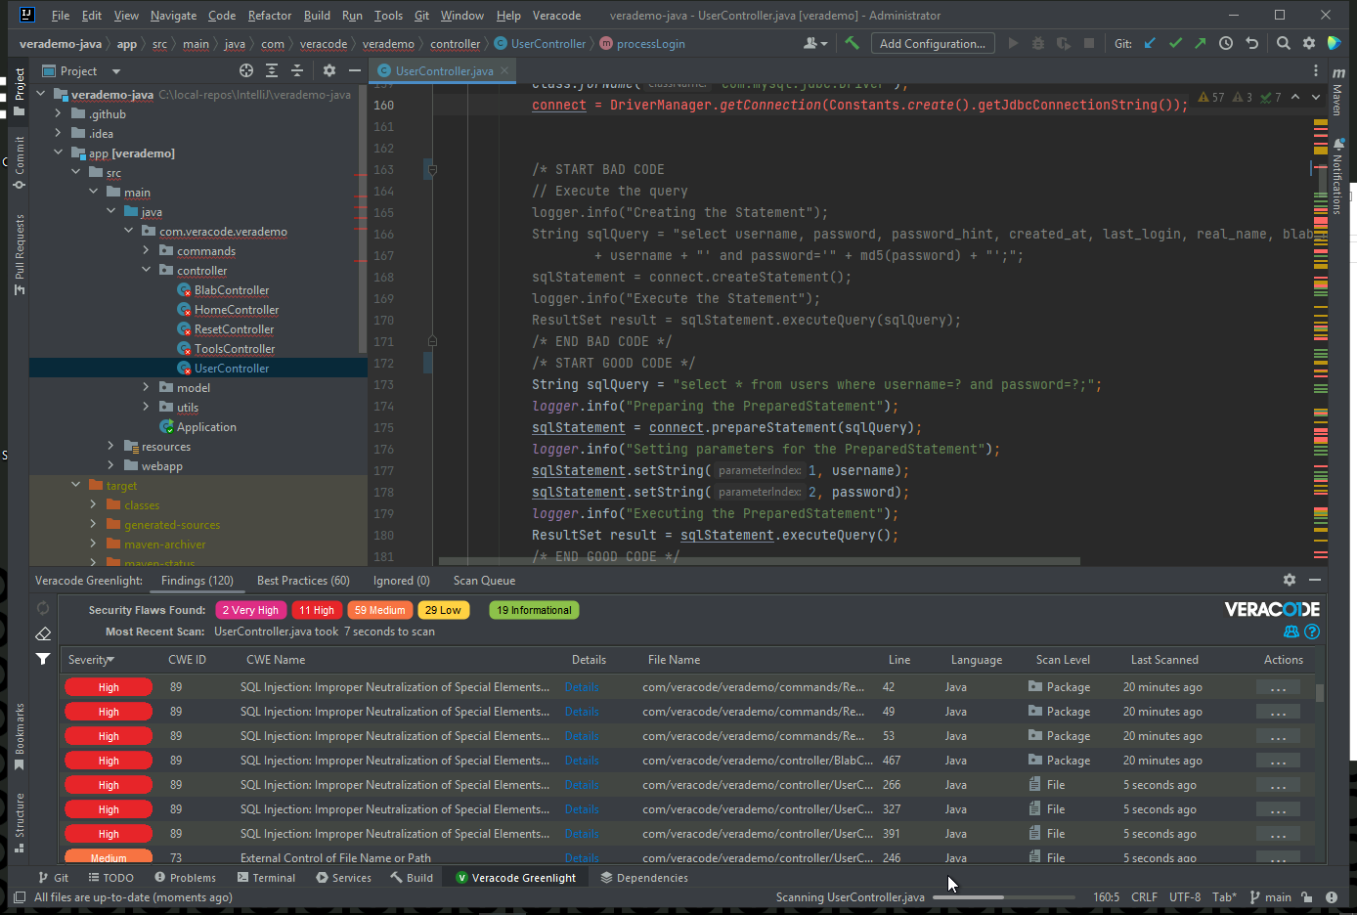This screenshot has width=1357, height=915.
Task: Open editor tabs more options icon
Action: pos(1316,70)
